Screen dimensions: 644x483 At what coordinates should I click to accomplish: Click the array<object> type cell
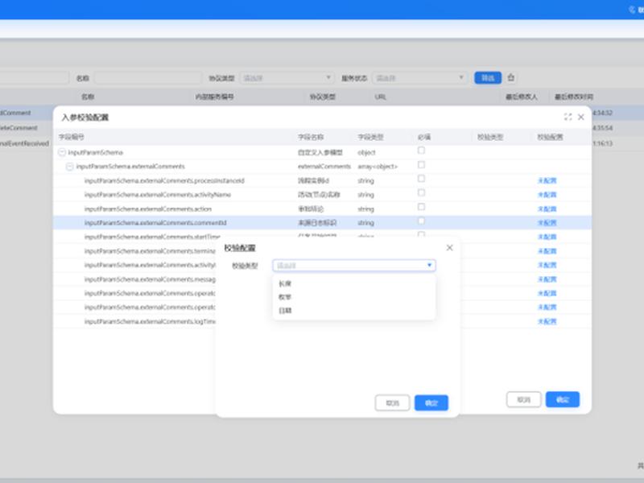pos(378,167)
